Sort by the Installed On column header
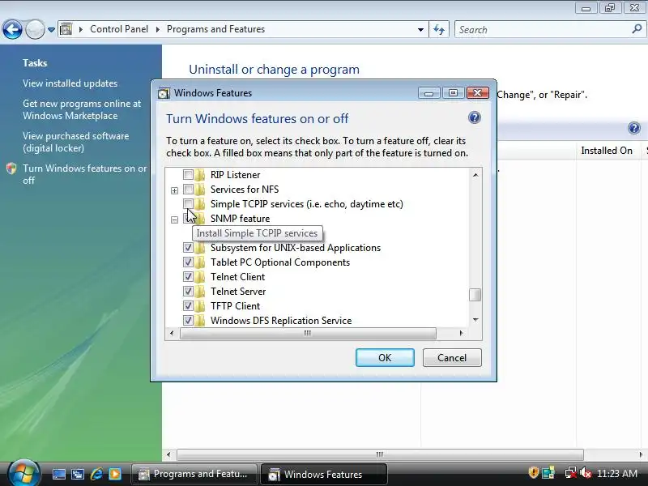The height and width of the screenshot is (486, 648). 607,151
